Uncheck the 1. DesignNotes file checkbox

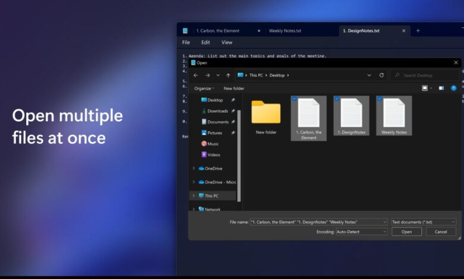click(x=337, y=99)
